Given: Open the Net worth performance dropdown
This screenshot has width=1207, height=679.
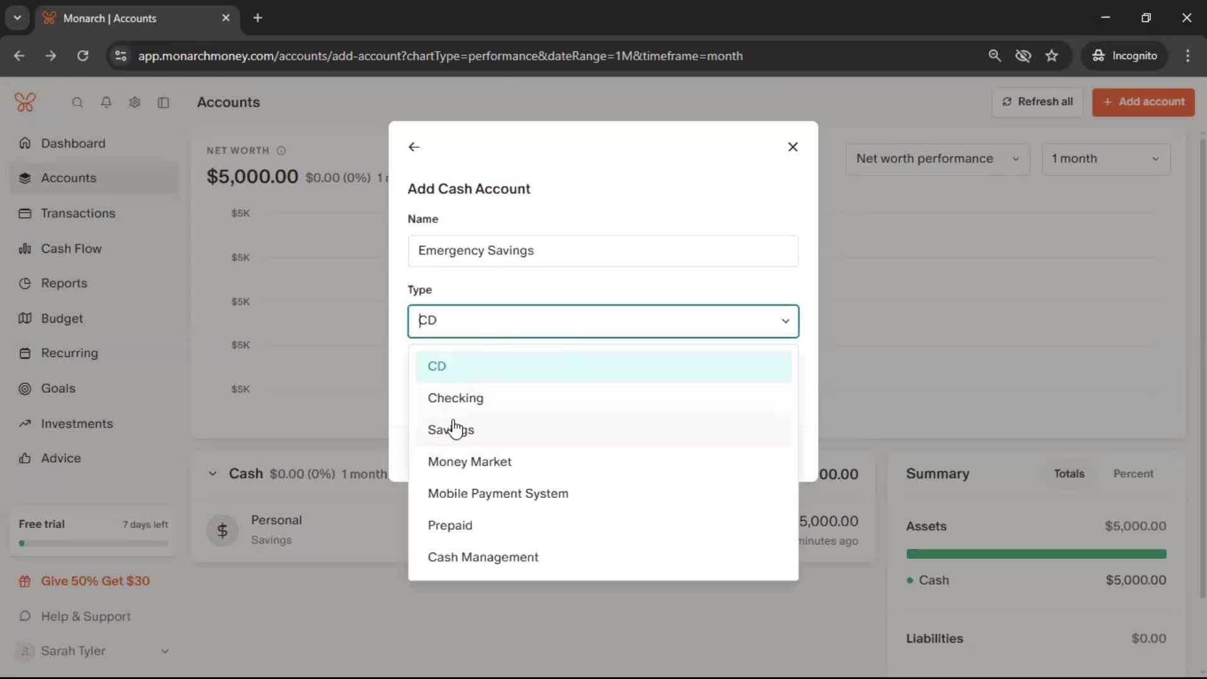Looking at the screenshot, I should tap(937, 159).
